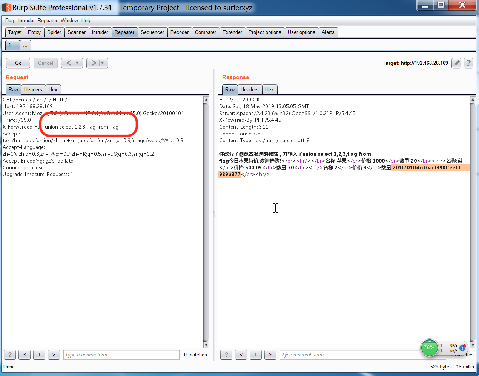The width and height of the screenshot is (479, 376).
Task: Click the highlighted flag hash '989b377'
Action: [230, 174]
